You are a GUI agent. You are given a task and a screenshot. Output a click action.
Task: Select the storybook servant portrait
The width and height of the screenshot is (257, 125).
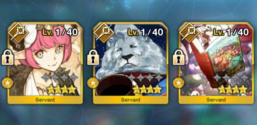[216, 60]
